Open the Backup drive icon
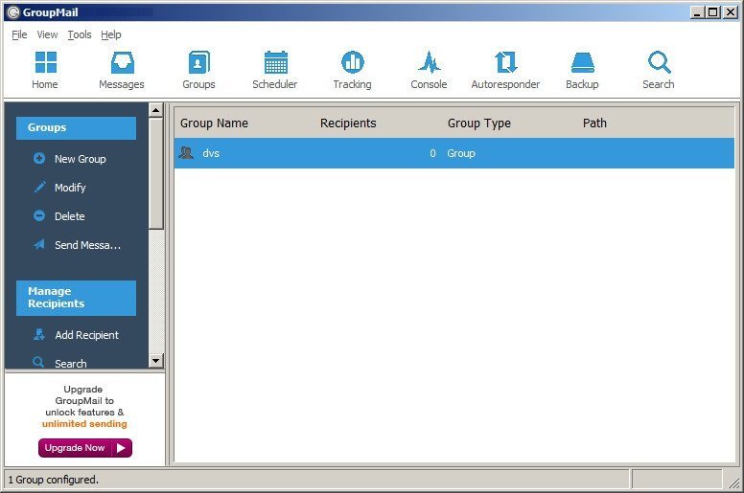This screenshot has height=493, width=744. (x=583, y=62)
